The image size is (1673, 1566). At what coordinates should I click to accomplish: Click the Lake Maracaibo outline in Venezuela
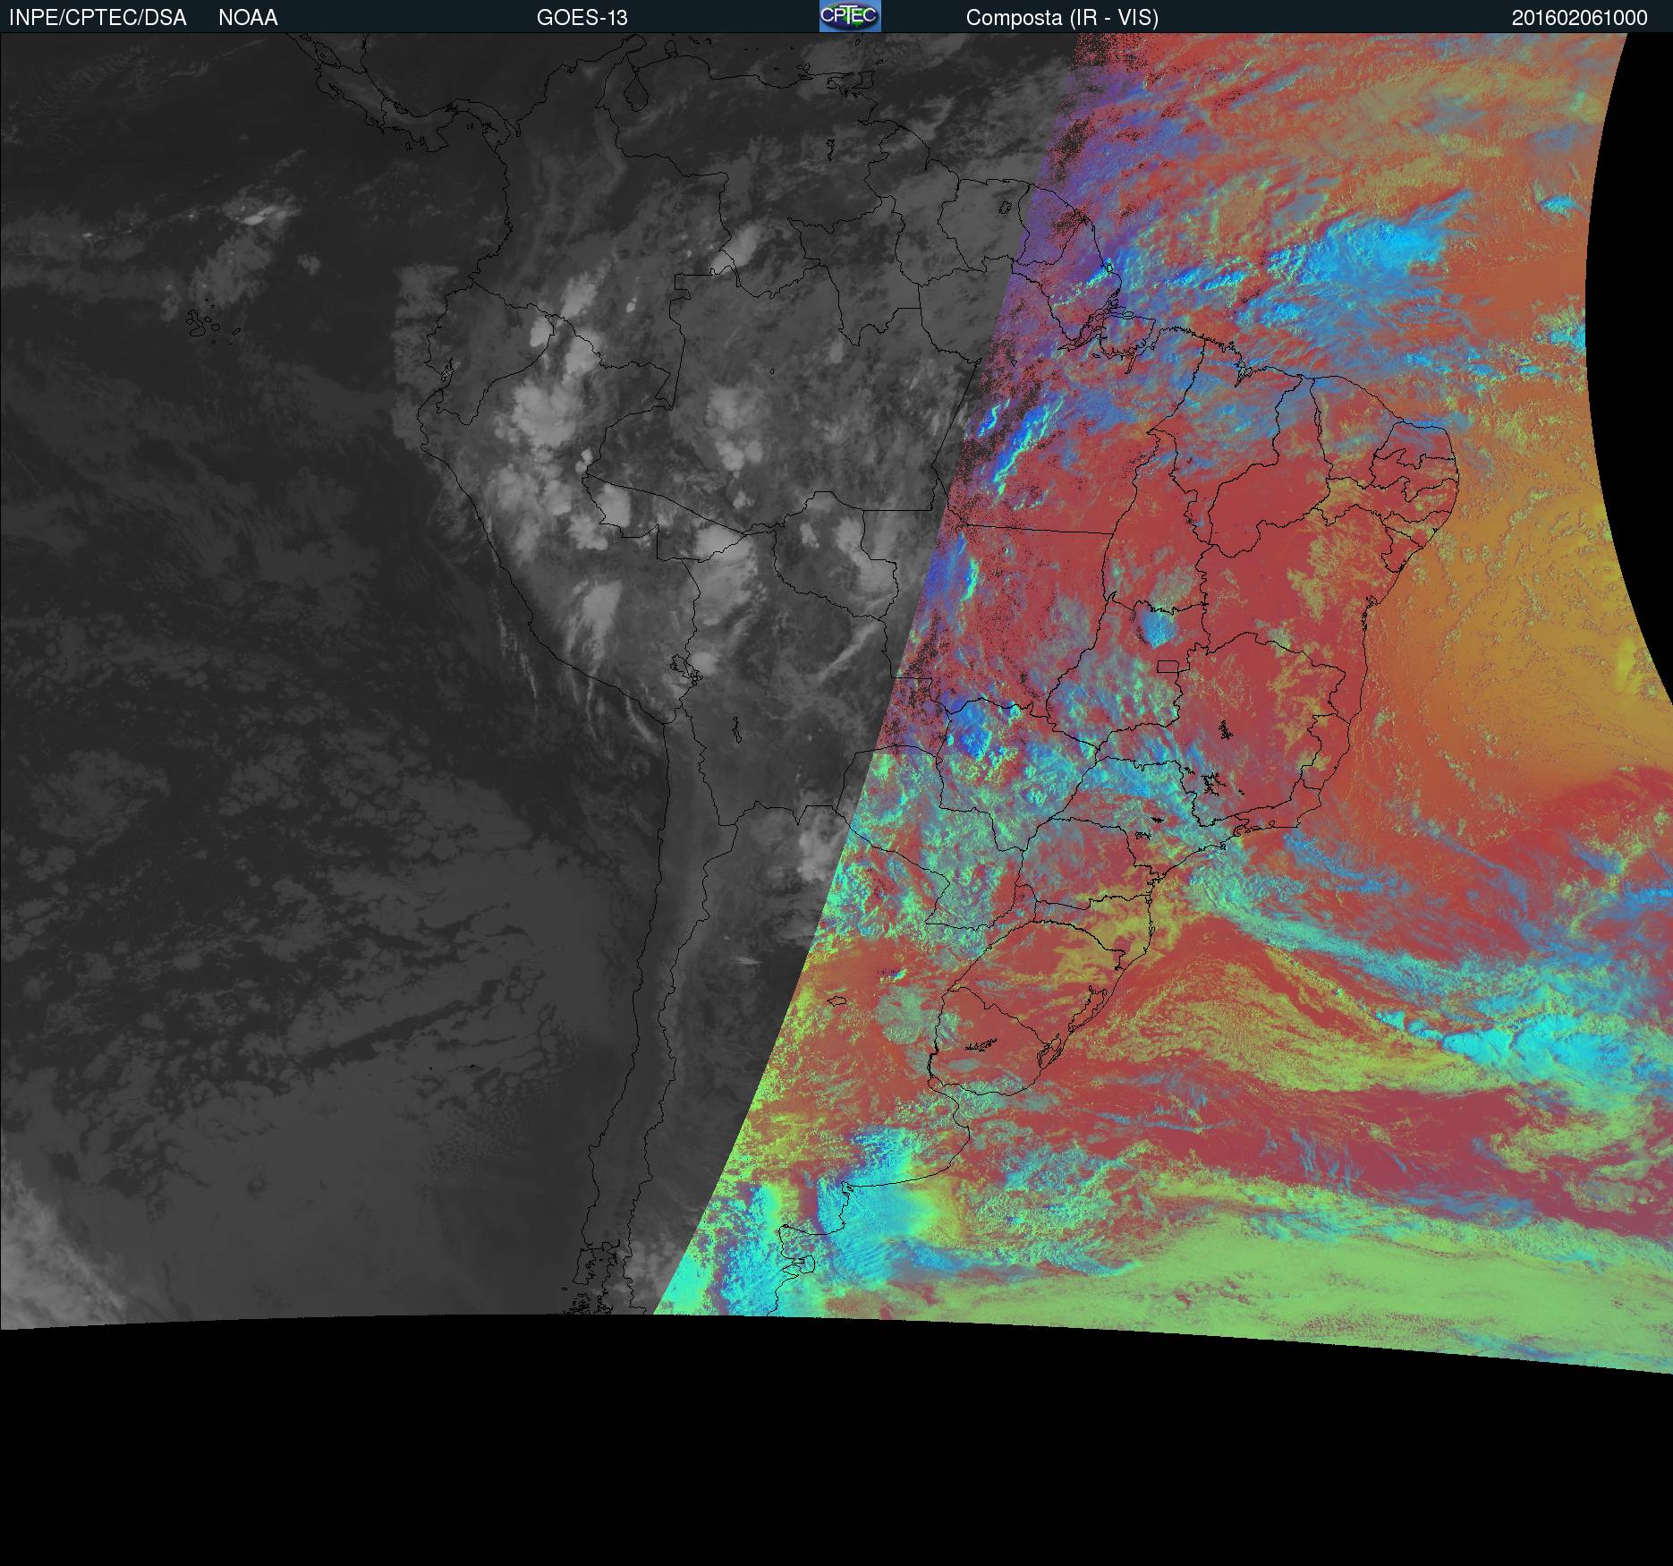point(636,93)
